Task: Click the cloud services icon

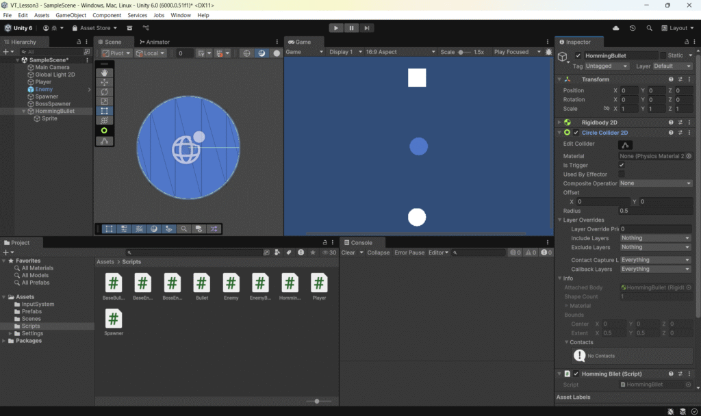Action: click(x=616, y=28)
